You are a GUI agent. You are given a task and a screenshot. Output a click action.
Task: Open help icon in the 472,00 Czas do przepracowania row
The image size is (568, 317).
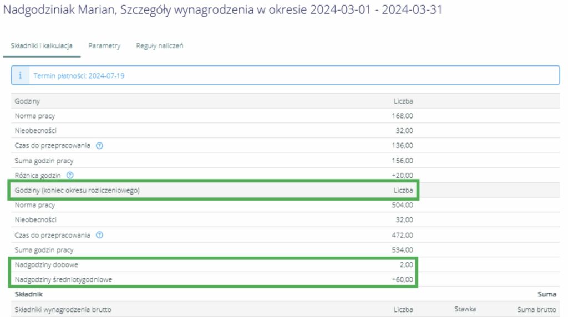[x=99, y=235]
